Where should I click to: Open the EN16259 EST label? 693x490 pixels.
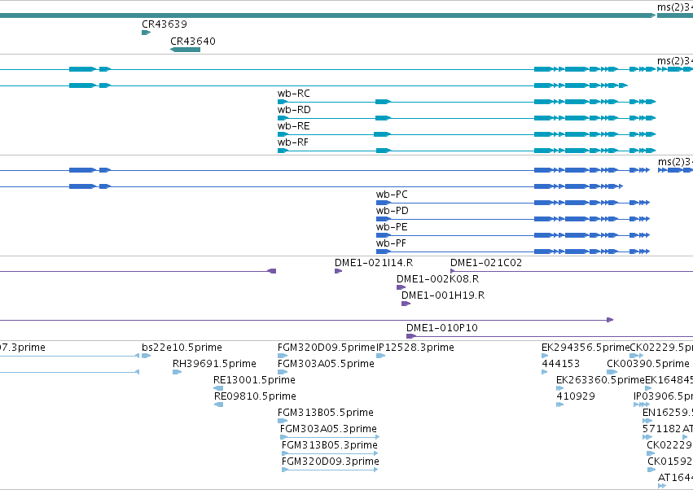[x=668, y=413]
